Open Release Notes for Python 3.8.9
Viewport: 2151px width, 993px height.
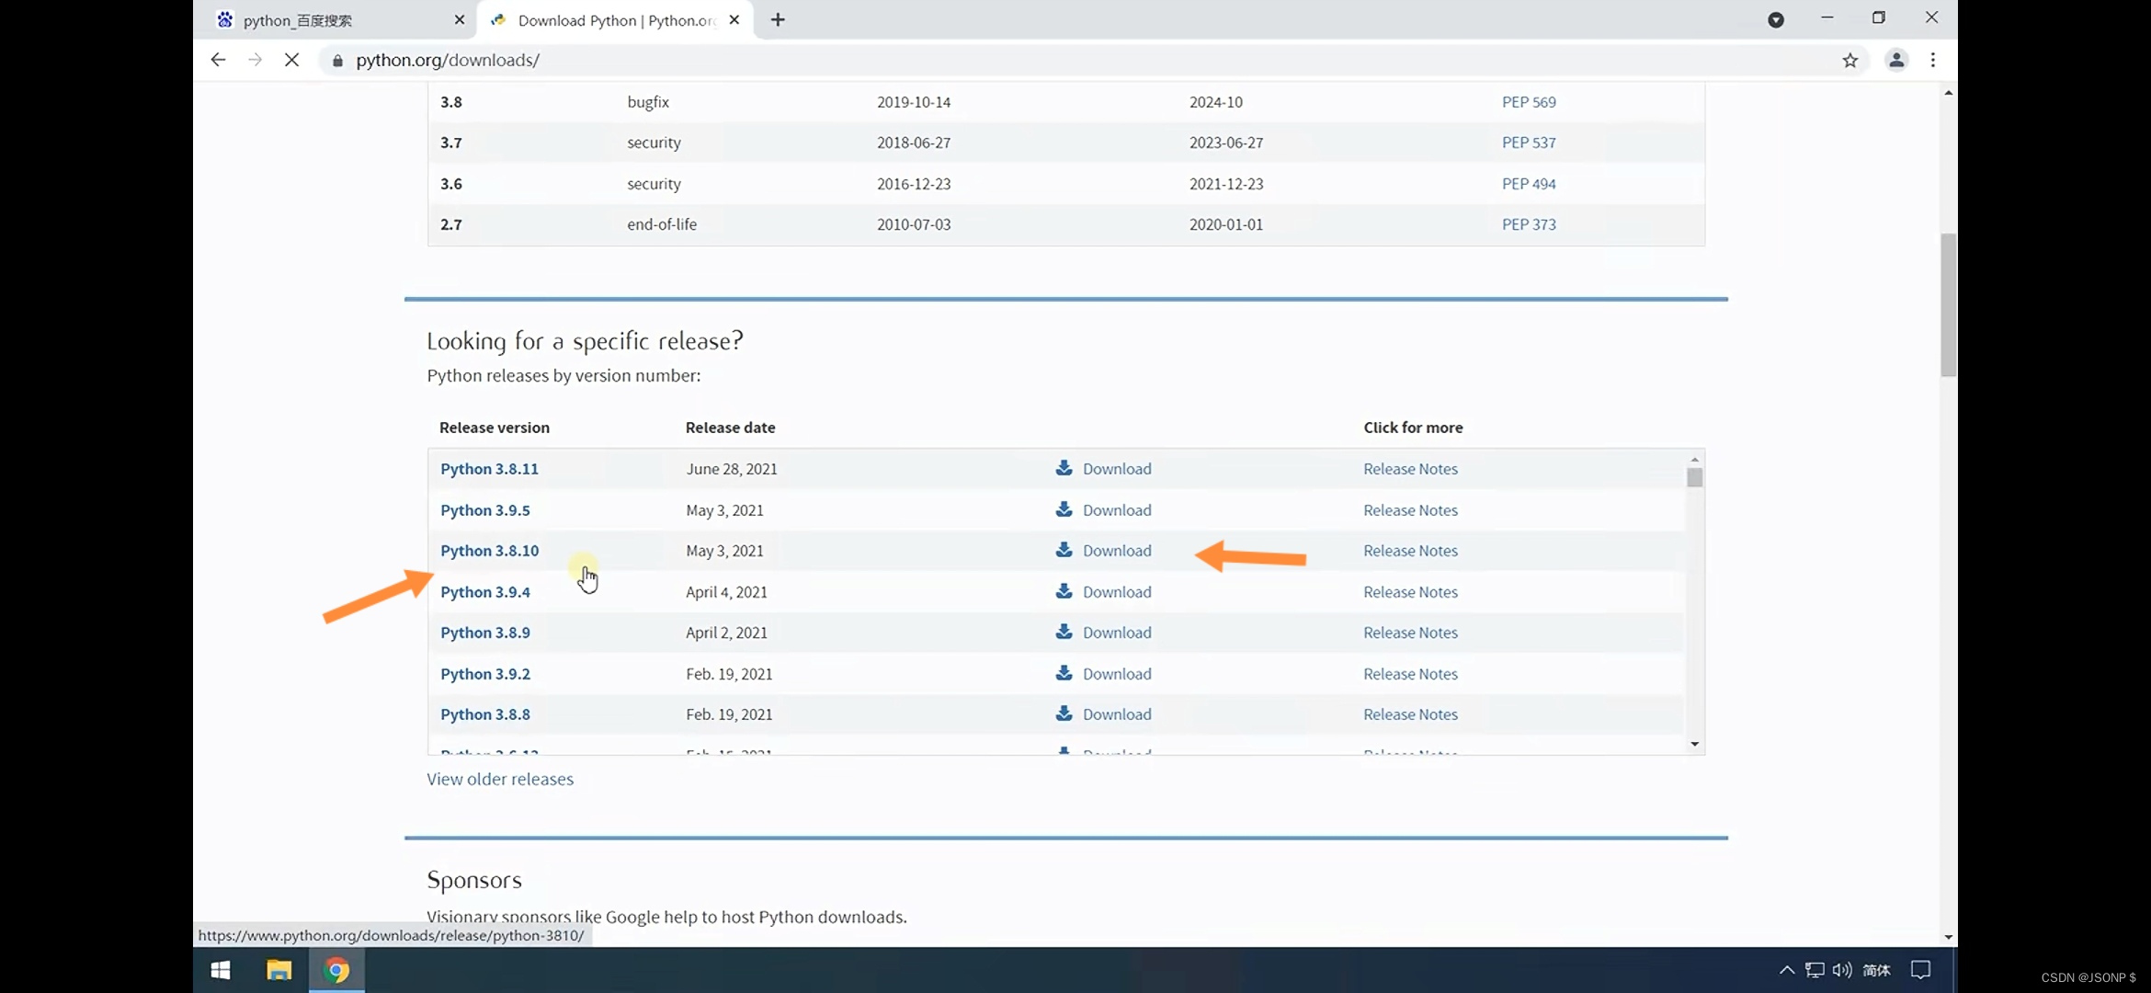(x=1410, y=633)
